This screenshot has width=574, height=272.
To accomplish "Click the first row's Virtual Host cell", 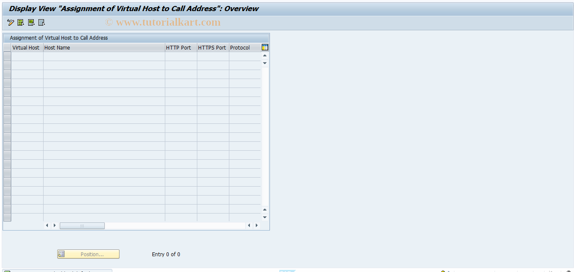I will click(x=27, y=56).
